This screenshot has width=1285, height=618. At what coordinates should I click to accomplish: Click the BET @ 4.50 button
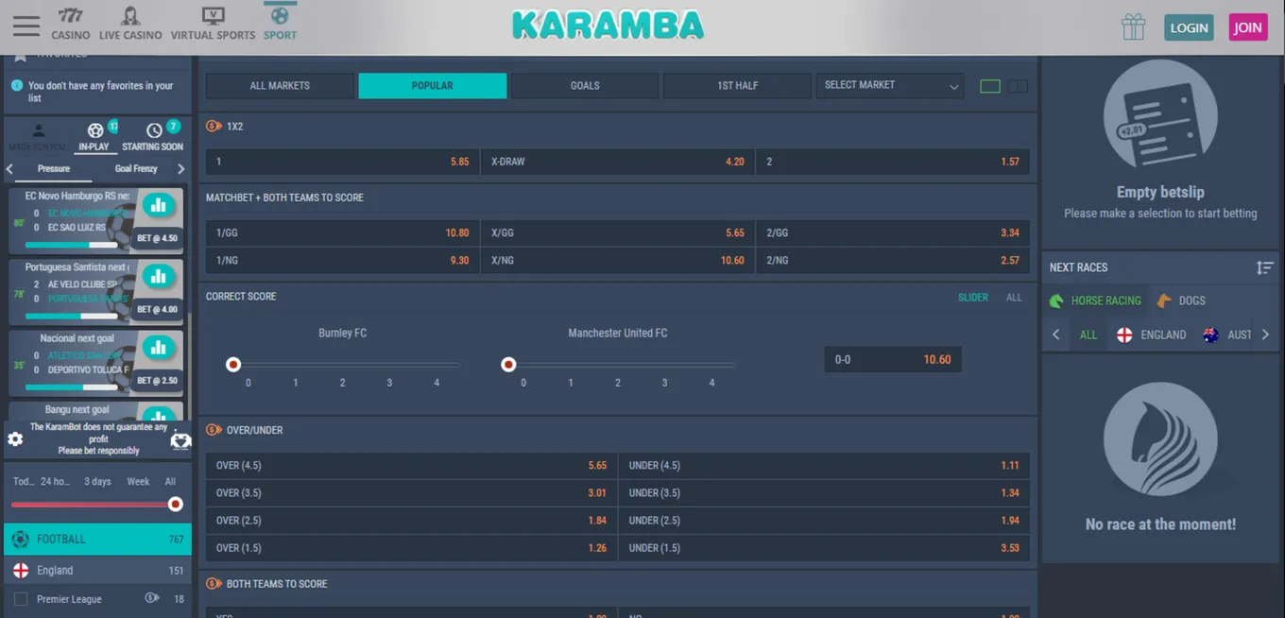point(157,238)
